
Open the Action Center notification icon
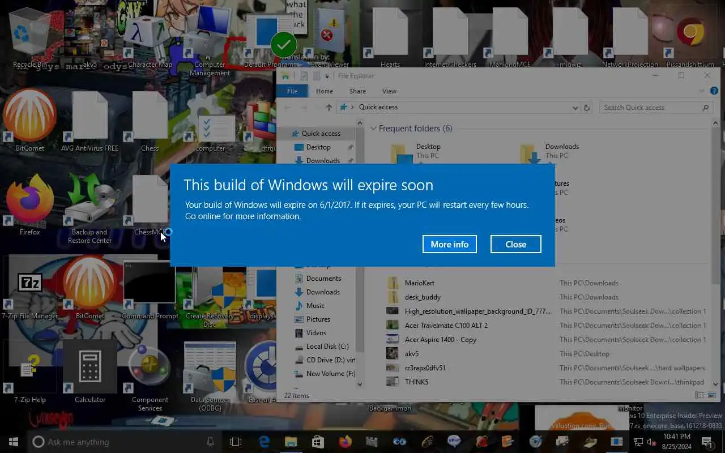pyautogui.click(x=707, y=442)
